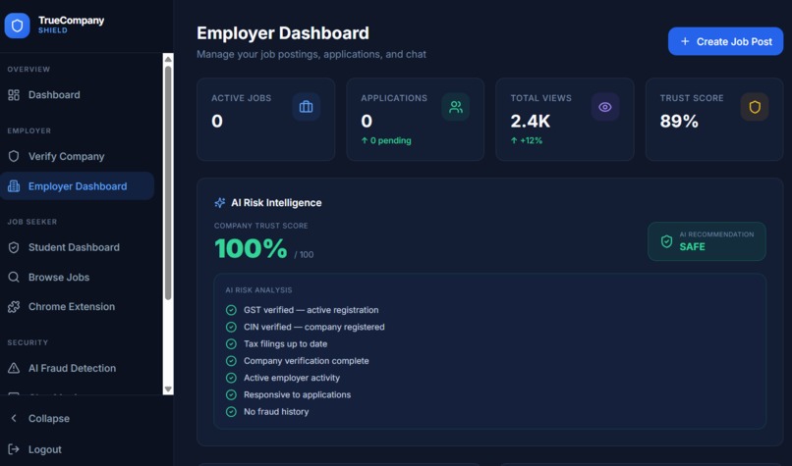Click the plus icon in Create Job Post

pyautogui.click(x=685, y=41)
